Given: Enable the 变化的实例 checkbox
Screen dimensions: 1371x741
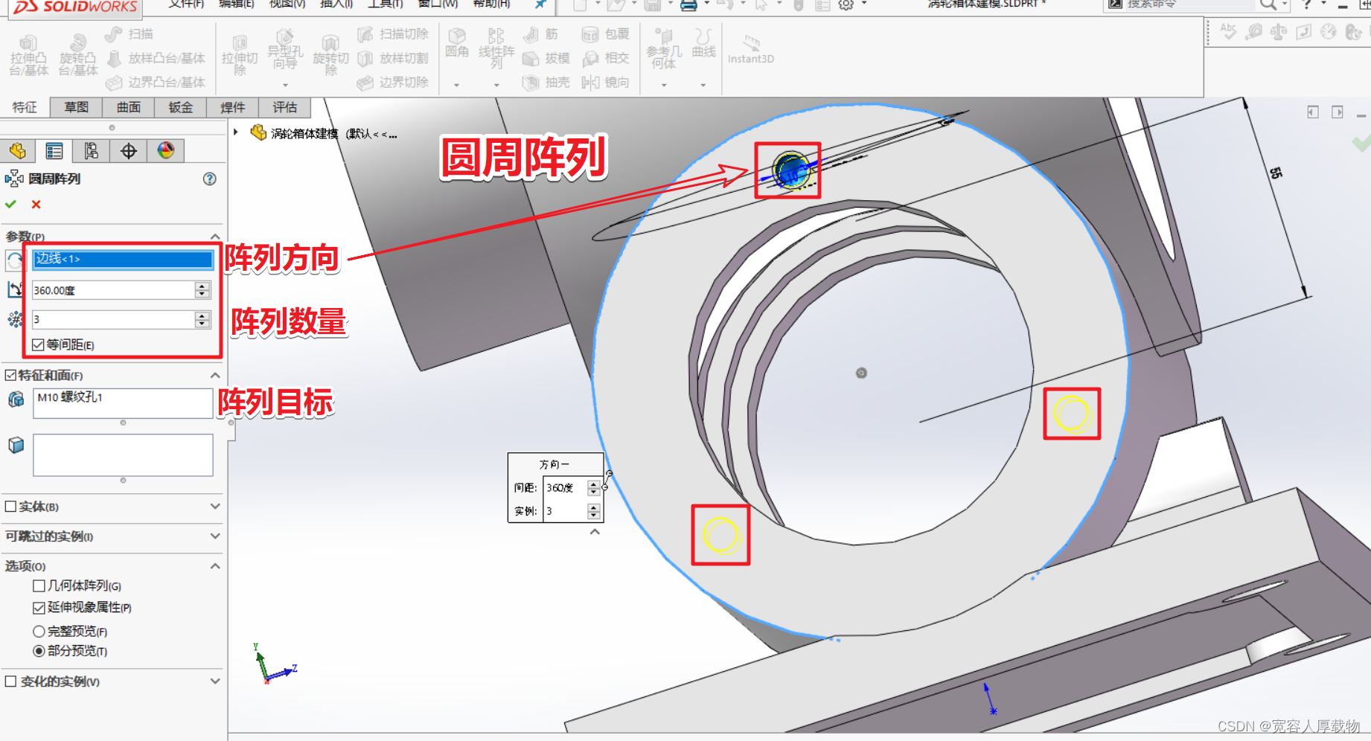Looking at the screenshot, I should (x=10, y=681).
